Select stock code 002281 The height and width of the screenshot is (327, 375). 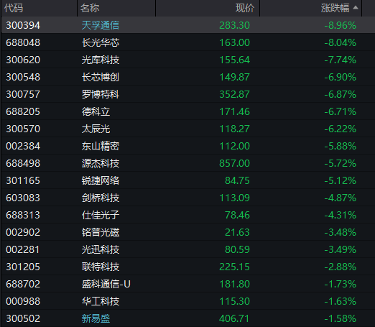click(x=23, y=249)
